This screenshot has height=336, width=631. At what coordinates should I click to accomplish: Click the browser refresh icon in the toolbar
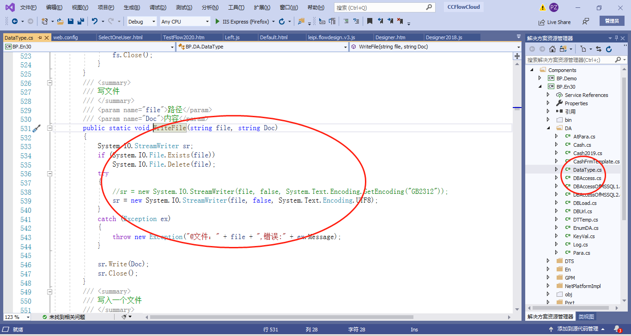tap(282, 22)
